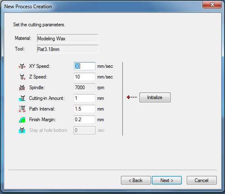Click the Path Interval label text
This screenshot has height=194, width=225.
pos(42,109)
